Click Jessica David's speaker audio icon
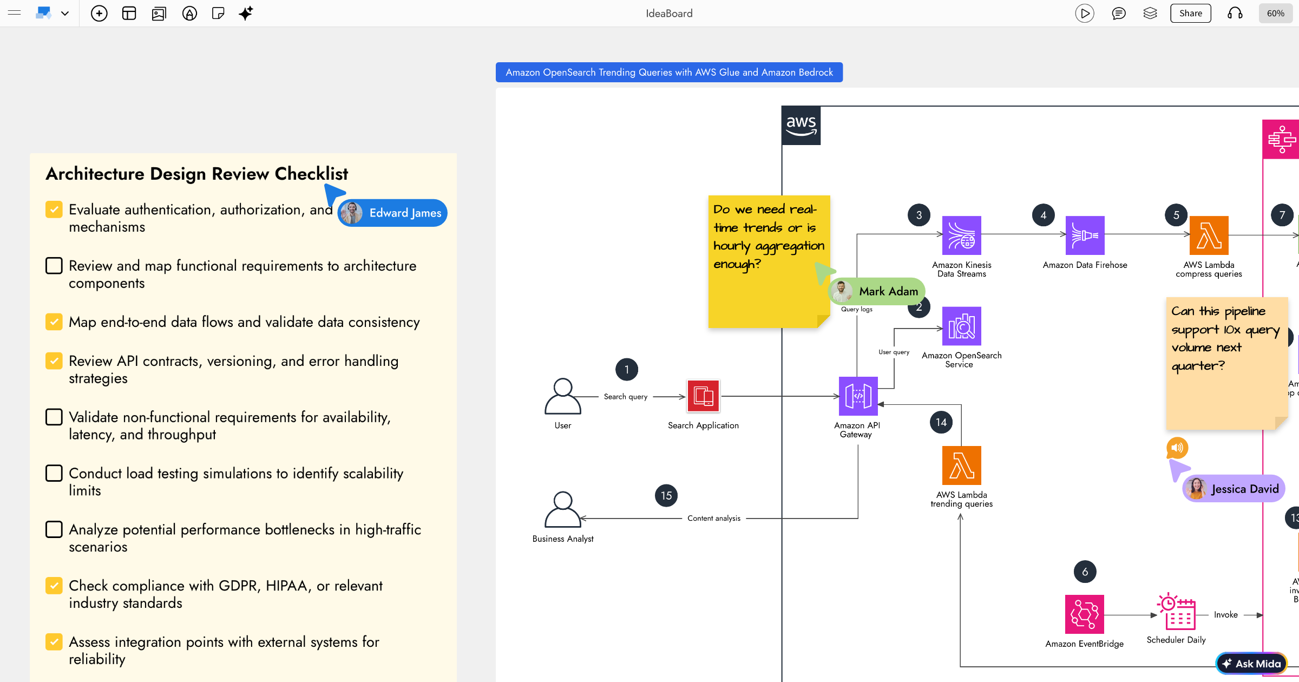Image resolution: width=1299 pixels, height=682 pixels. 1177,448
